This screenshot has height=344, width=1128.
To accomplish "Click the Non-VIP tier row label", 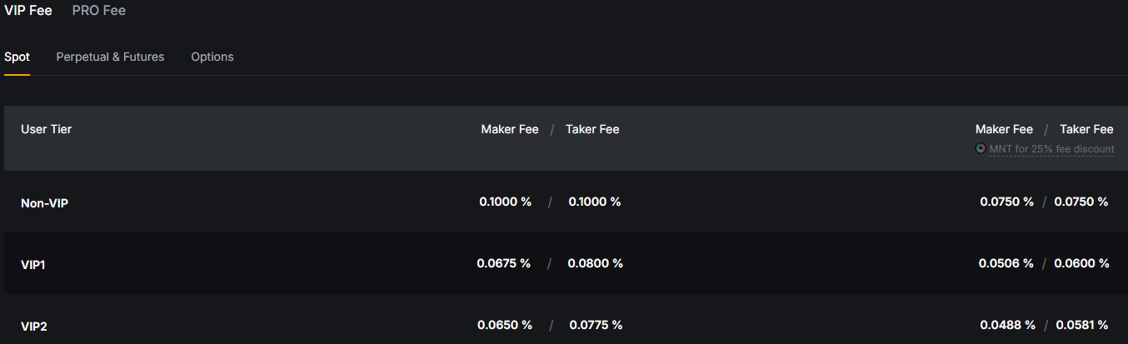I will pos(44,202).
